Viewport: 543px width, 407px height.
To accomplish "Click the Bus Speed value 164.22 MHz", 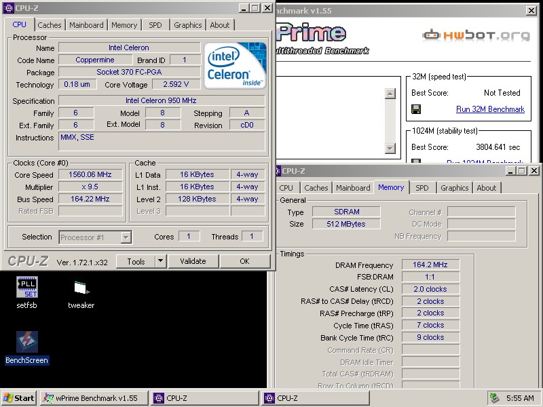I will coord(90,199).
